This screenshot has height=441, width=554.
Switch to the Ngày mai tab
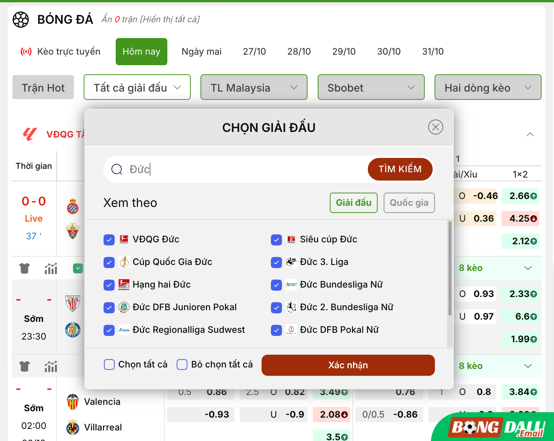[201, 52]
